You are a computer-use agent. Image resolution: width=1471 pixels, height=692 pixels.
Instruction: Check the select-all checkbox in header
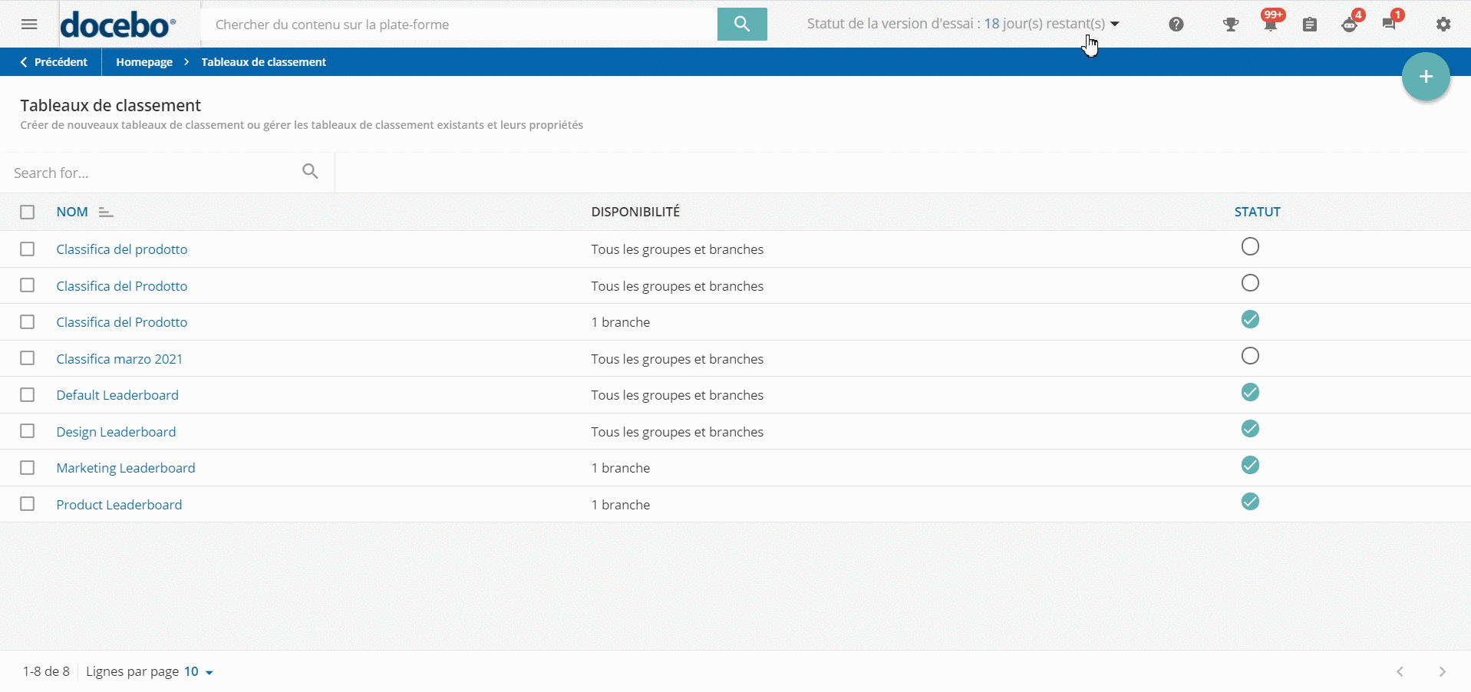tap(28, 213)
